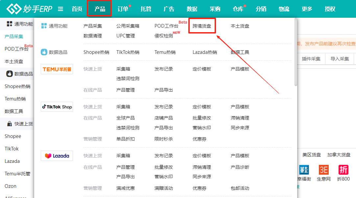Open 跨境货盘 in product menu
356x198 pixels.
point(202,26)
